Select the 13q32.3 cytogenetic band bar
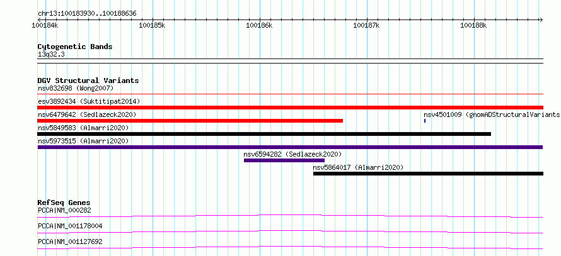Image resolution: width=561 pixels, height=256 pixels. [x=290, y=61]
